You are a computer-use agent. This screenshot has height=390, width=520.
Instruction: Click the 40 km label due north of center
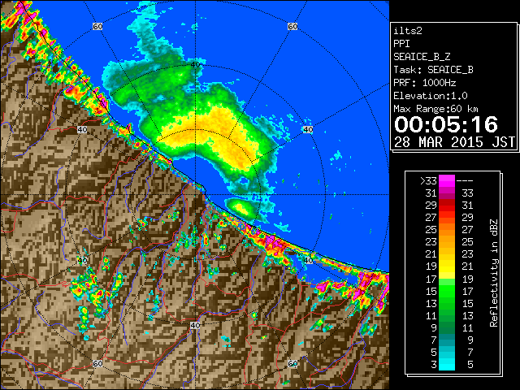195,64
